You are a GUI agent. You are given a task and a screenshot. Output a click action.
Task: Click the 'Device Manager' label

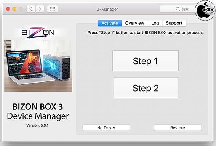[x=38, y=116]
